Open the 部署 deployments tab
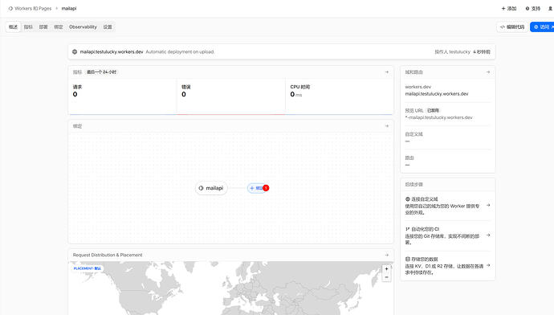This screenshot has height=315, width=554. point(43,27)
